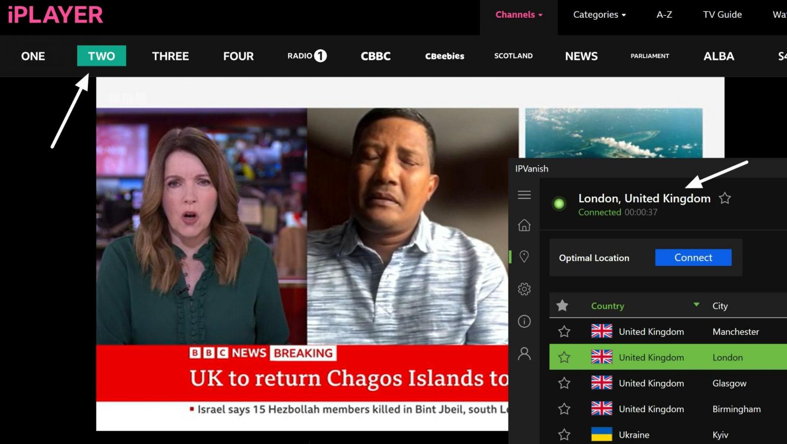This screenshot has height=444, width=787.
Task: Toggle favorite star for Birmingham row
Action: click(x=564, y=409)
